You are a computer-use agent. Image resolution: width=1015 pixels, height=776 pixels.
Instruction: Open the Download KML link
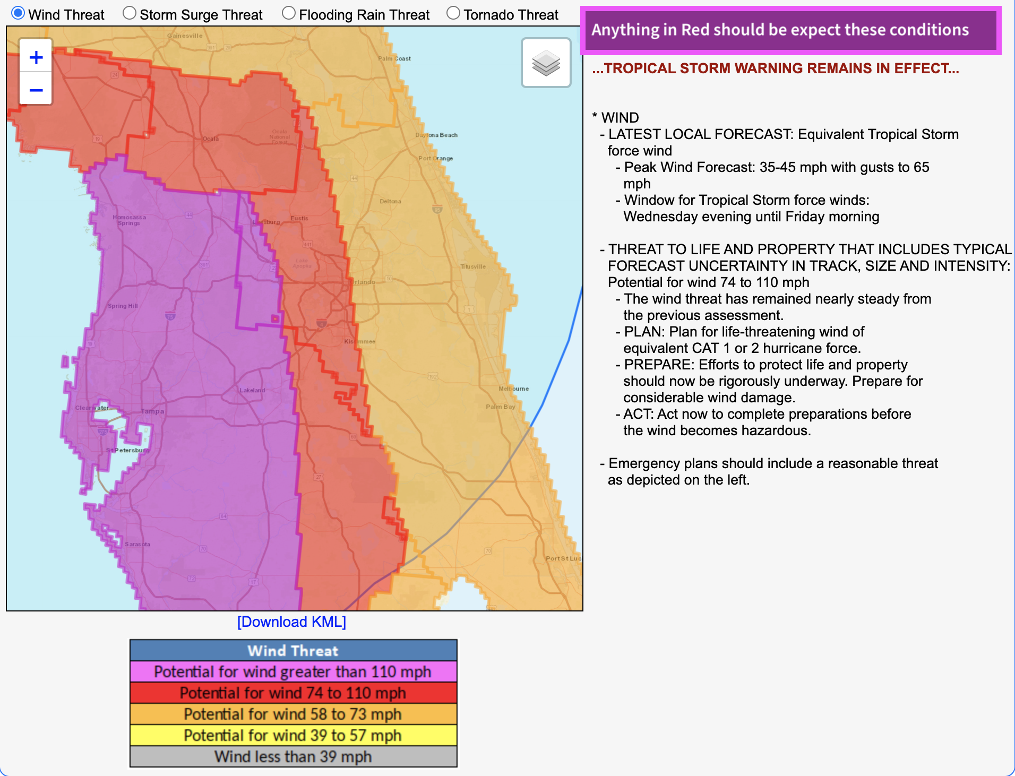click(291, 622)
